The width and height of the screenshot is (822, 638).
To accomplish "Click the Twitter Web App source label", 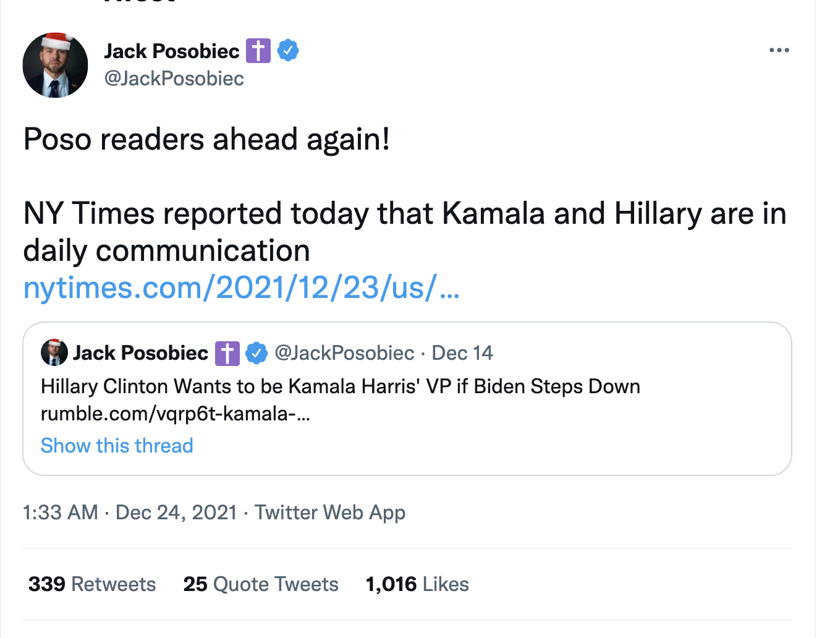I will coord(330,513).
